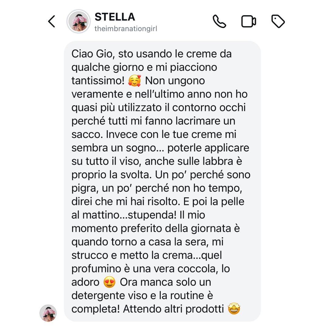Open the tag label icon in header
Viewport: 328px width, 328px height.
(278, 22)
